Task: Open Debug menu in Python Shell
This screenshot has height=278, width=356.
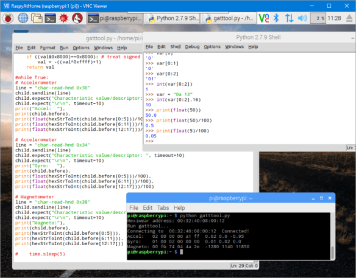Action: [192, 47]
